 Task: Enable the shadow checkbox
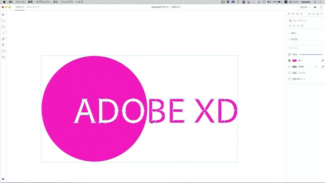(x=289, y=73)
